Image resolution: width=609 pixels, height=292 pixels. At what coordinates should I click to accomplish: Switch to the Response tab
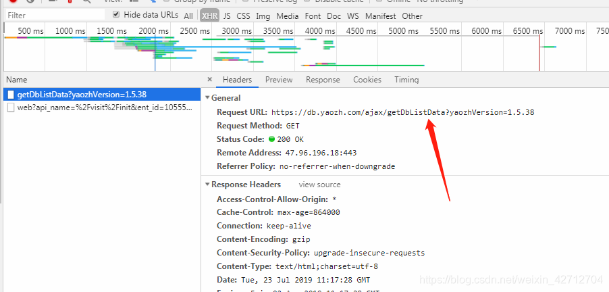[323, 80]
